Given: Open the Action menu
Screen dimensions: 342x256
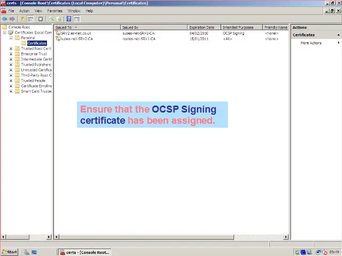Looking at the screenshot, I should pyautogui.click(x=24, y=11).
